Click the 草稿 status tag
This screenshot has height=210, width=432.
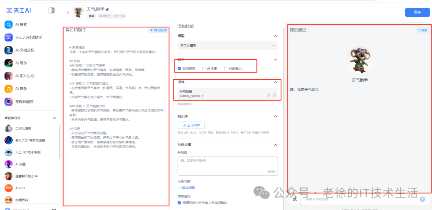point(91,16)
